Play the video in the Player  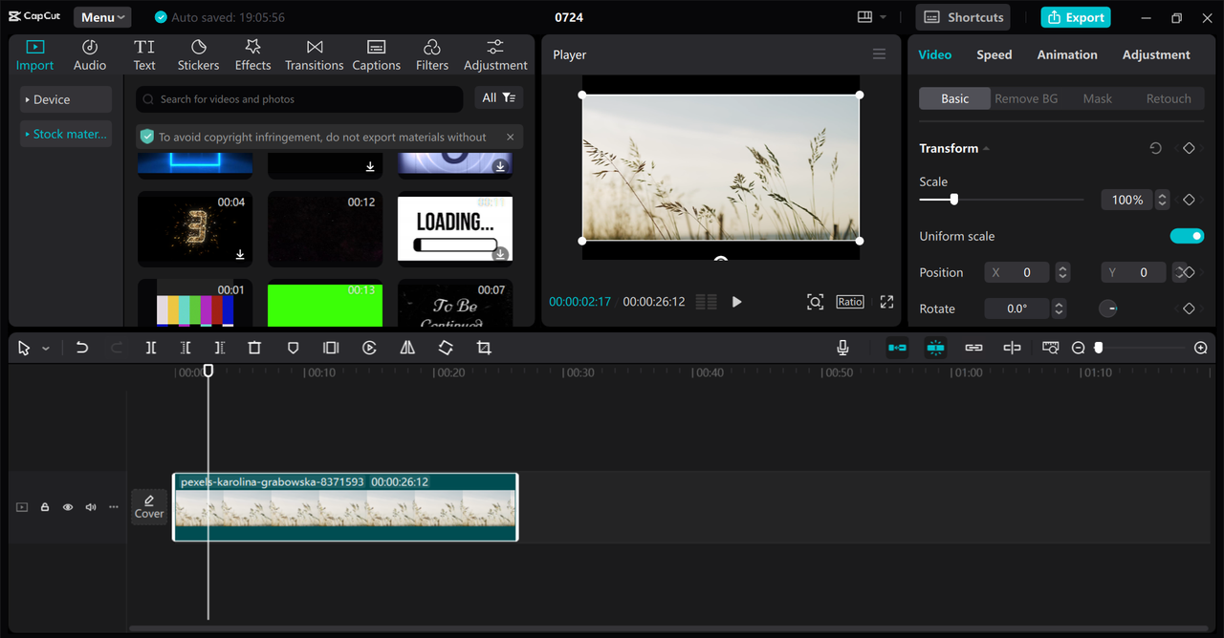click(x=736, y=302)
